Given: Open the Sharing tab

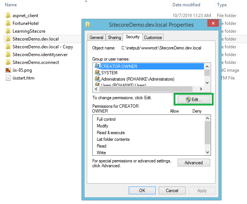Looking at the screenshot, I should click(x=114, y=38).
